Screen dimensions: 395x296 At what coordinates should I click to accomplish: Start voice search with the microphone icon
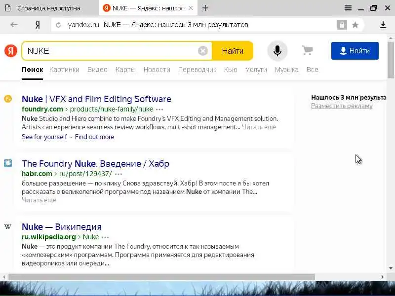coord(277,51)
